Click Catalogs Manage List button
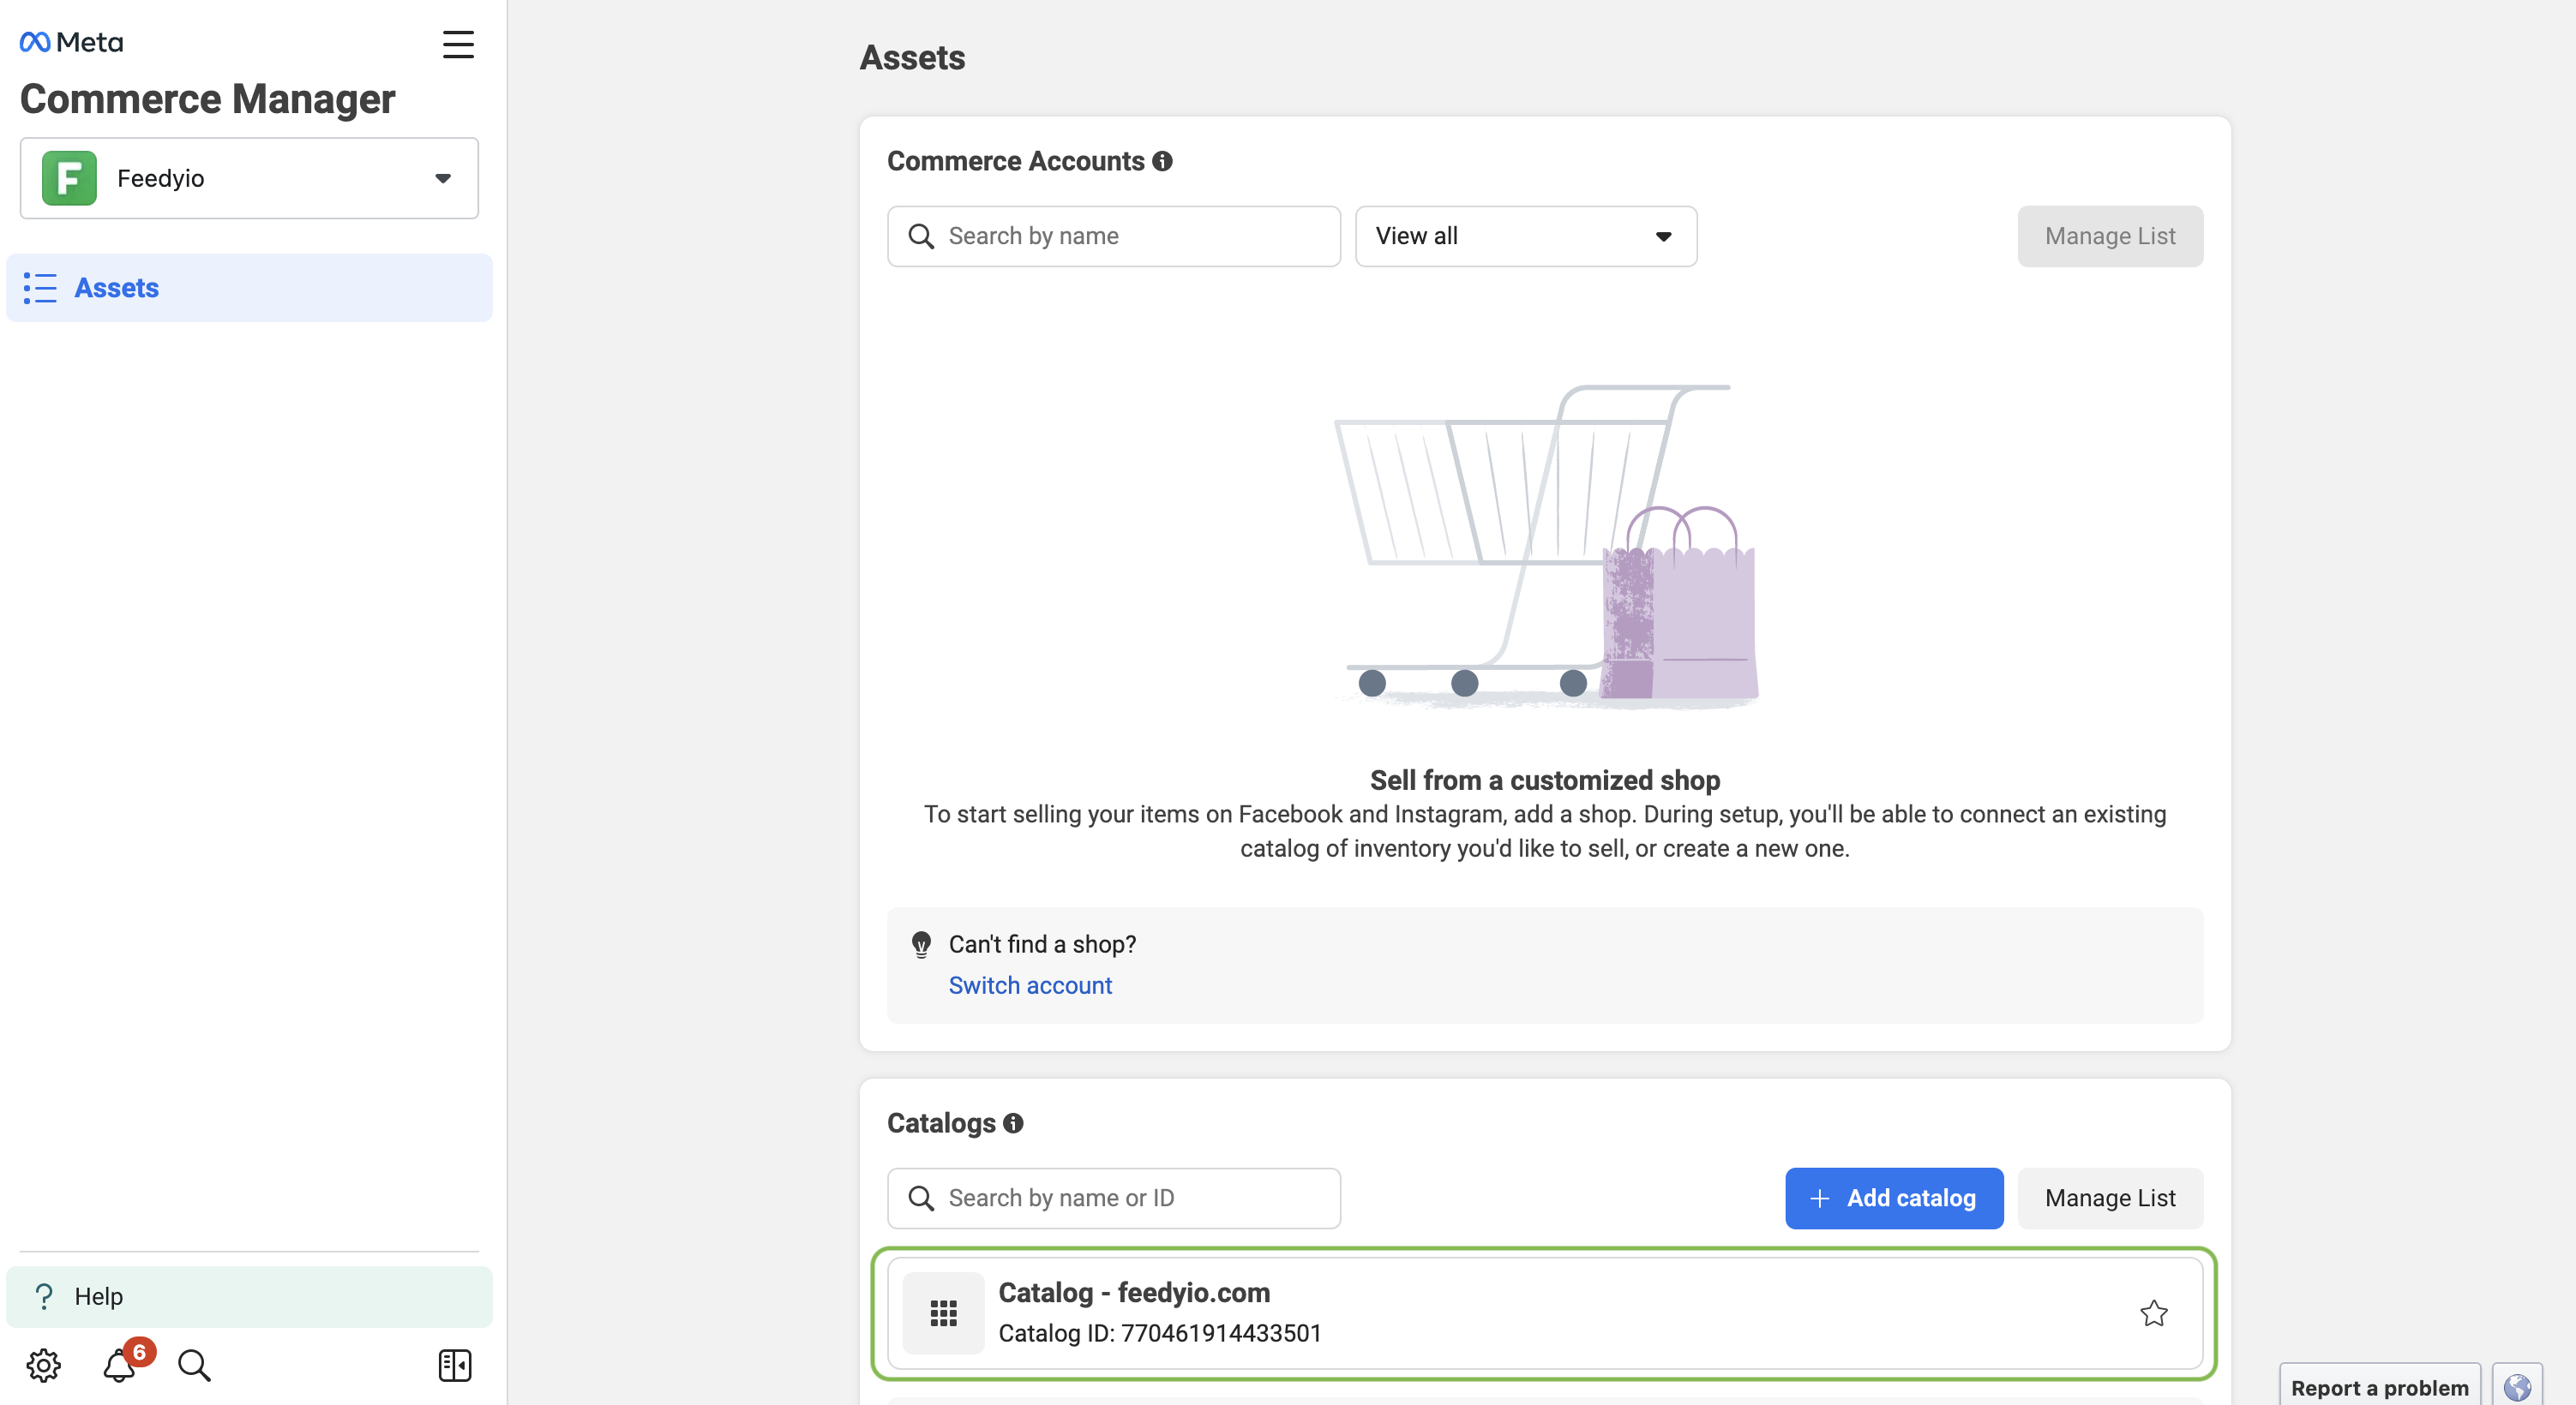The width and height of the screenshot is (2576, 1405). (x=2110, y=1199)
